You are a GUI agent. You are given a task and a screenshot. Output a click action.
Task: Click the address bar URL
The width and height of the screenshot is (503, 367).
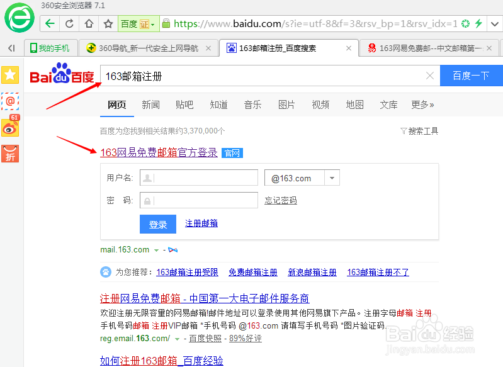click(315, 23)
